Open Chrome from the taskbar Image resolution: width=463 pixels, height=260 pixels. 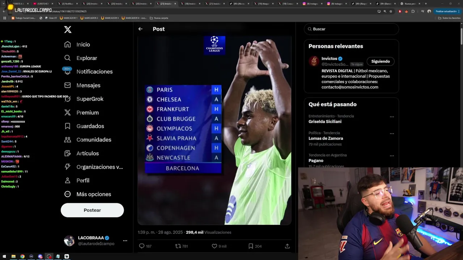[x=22, y=256]
